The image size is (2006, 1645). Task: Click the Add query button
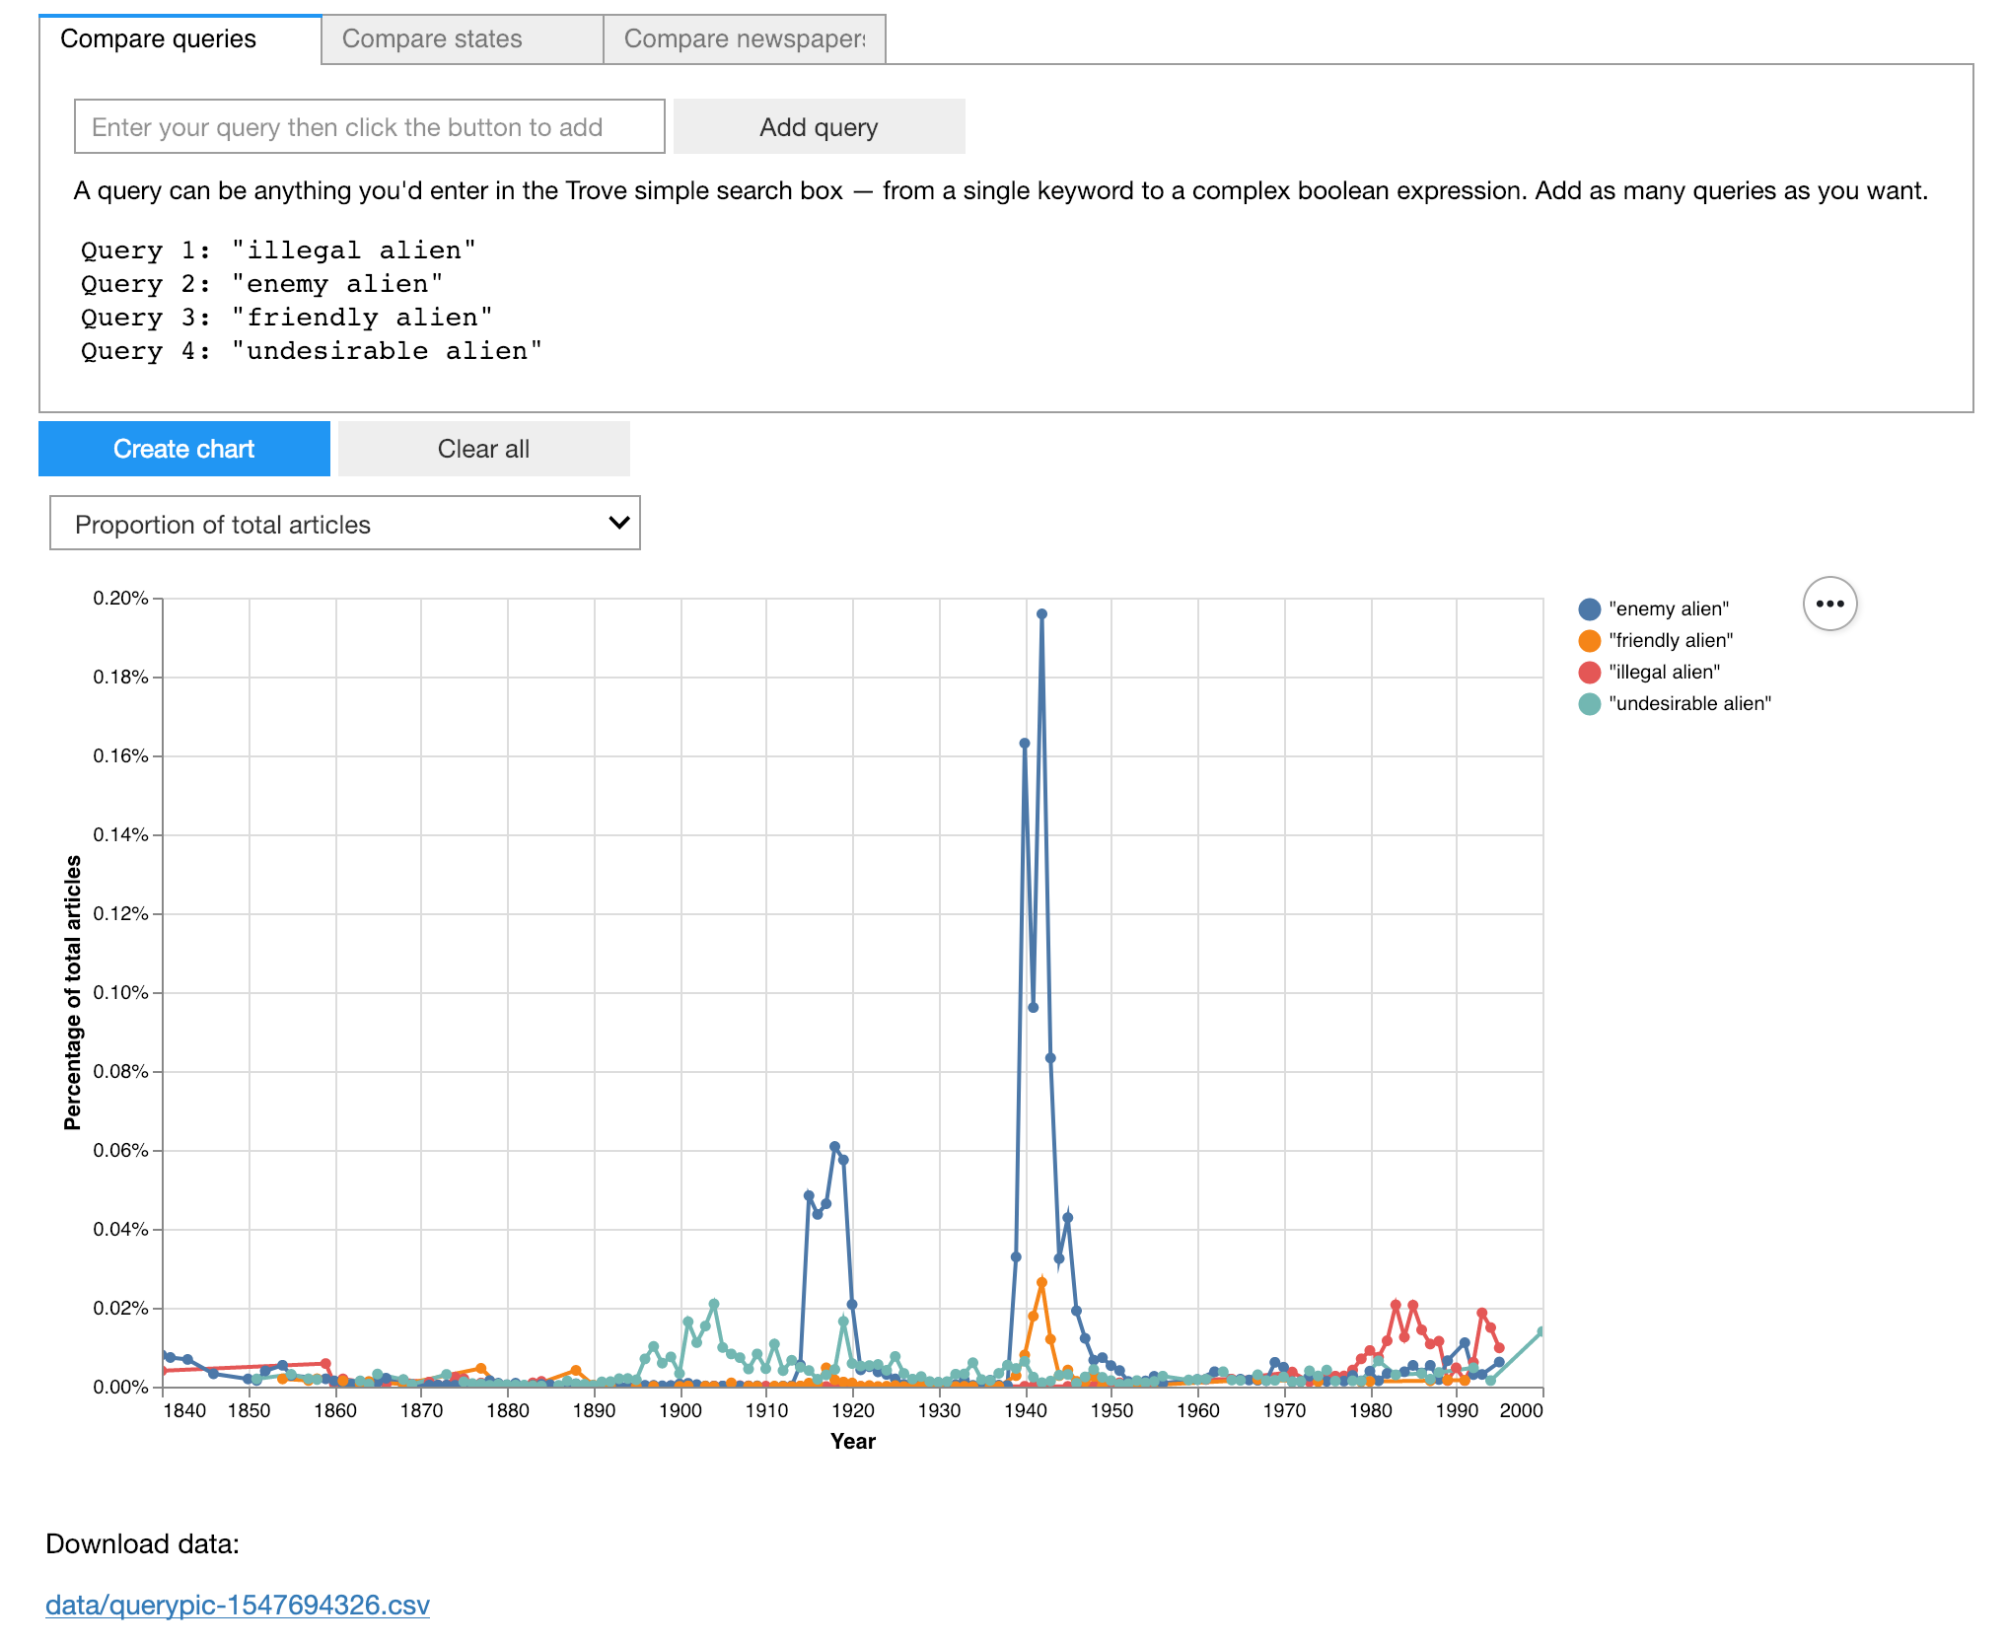tap(819, 126)
